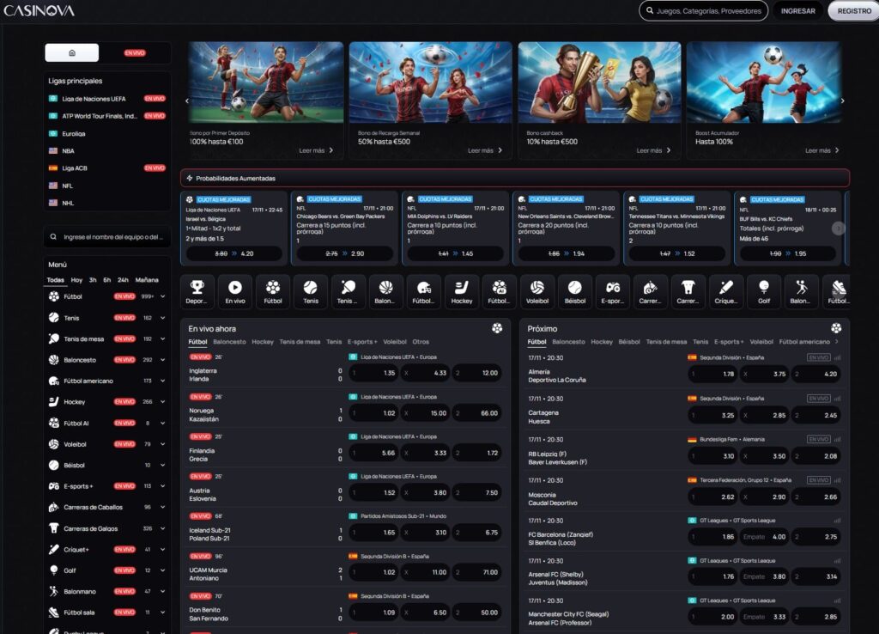
Task: Select the Voleibol icon from the sports row
Action: tap(536, 291)
